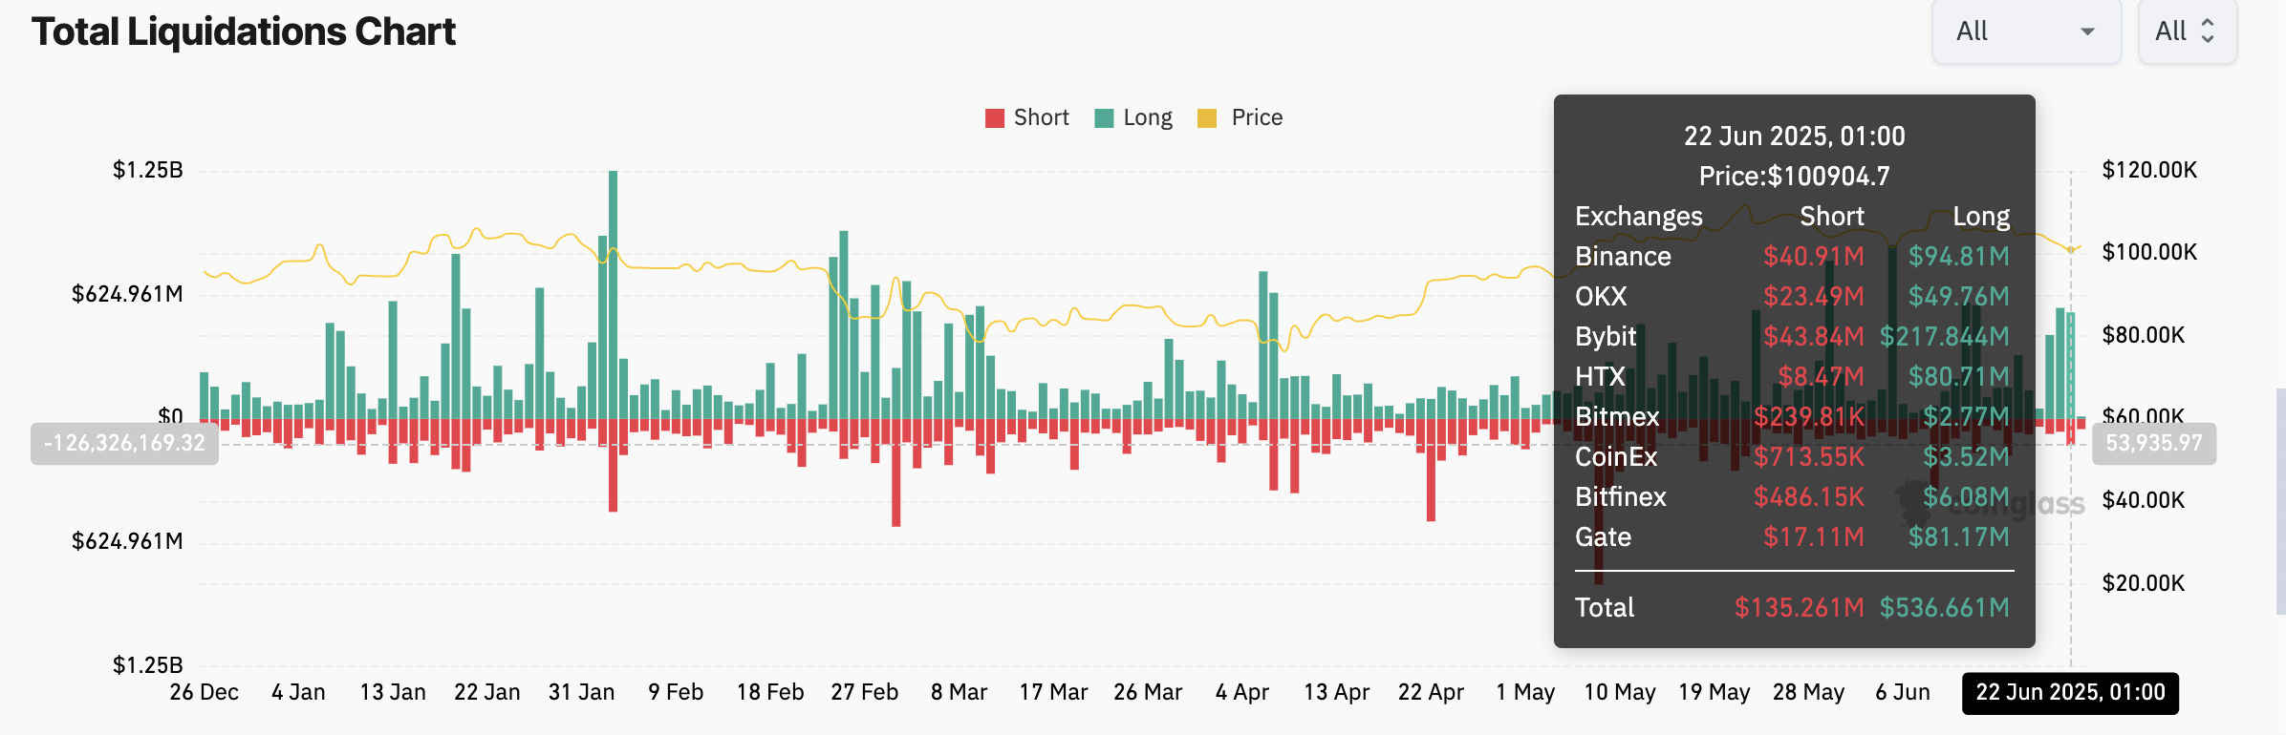Click the yellow Price legend color swatch
2286x735 pixels.
click(1207, 118)
